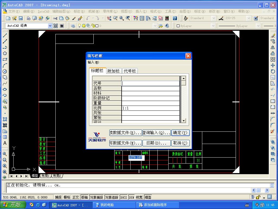Switch to 我的电脑 in the taskbar
The width and height of the screenshot is (278, 209).
coord(114,205)
